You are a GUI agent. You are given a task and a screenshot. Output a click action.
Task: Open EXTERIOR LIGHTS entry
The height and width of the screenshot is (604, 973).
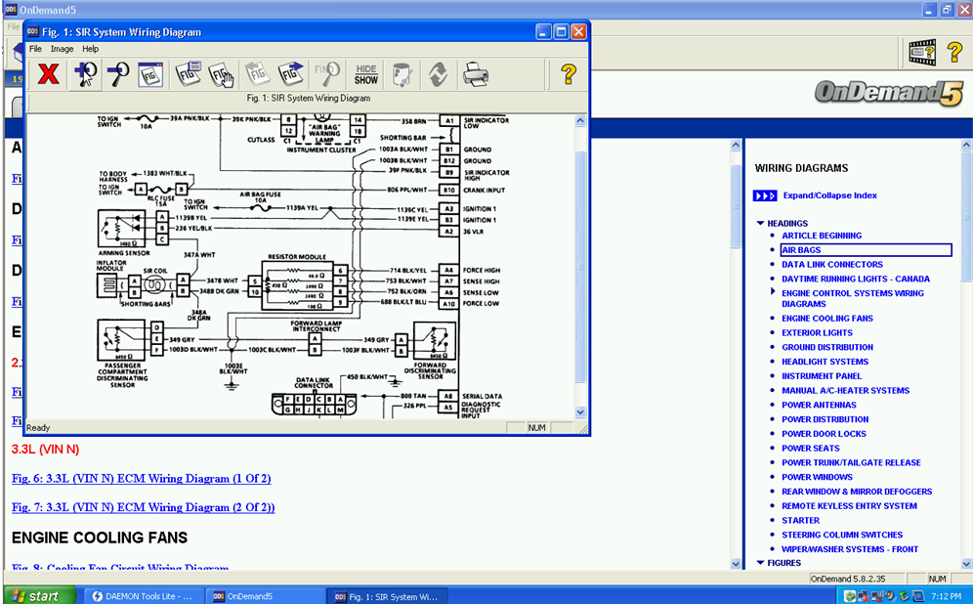click(817, 332)
